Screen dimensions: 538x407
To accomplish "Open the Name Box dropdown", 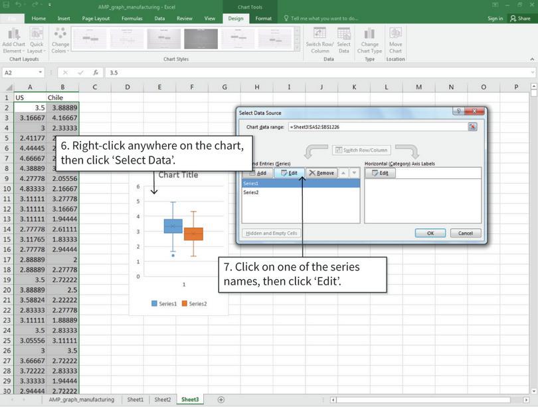I will pos(40,72).
